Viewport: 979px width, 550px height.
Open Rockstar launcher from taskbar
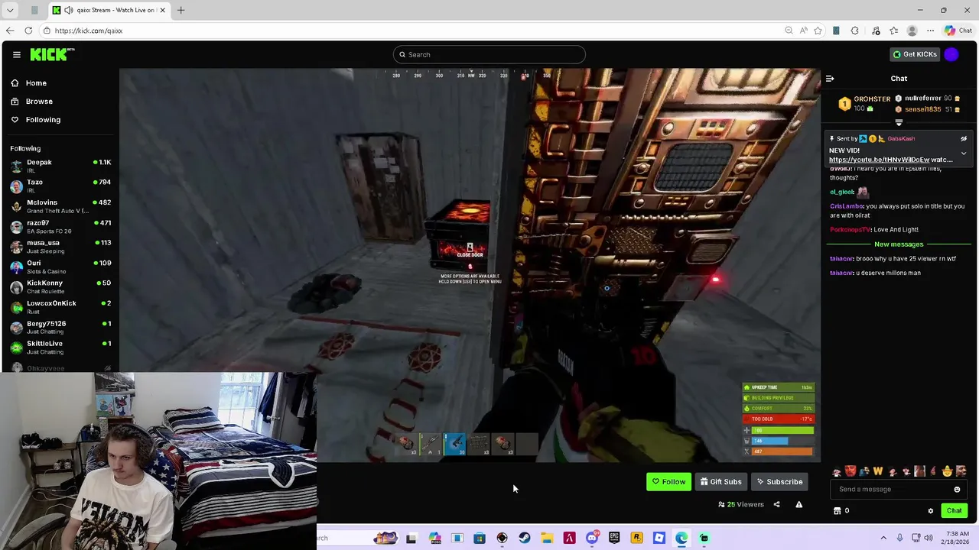coord(636,538)
